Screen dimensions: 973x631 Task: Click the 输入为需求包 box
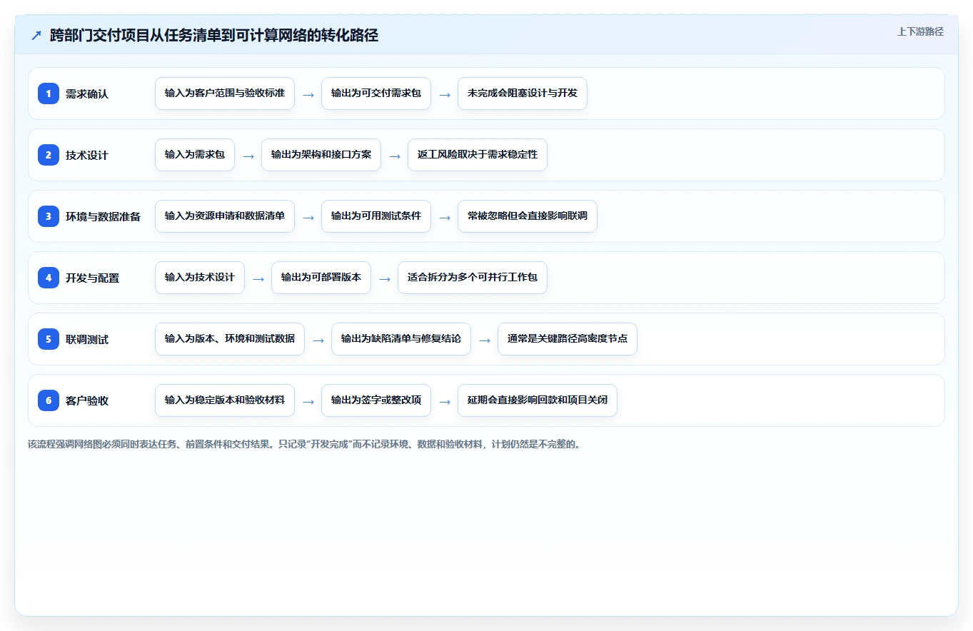tap(195, 155)
